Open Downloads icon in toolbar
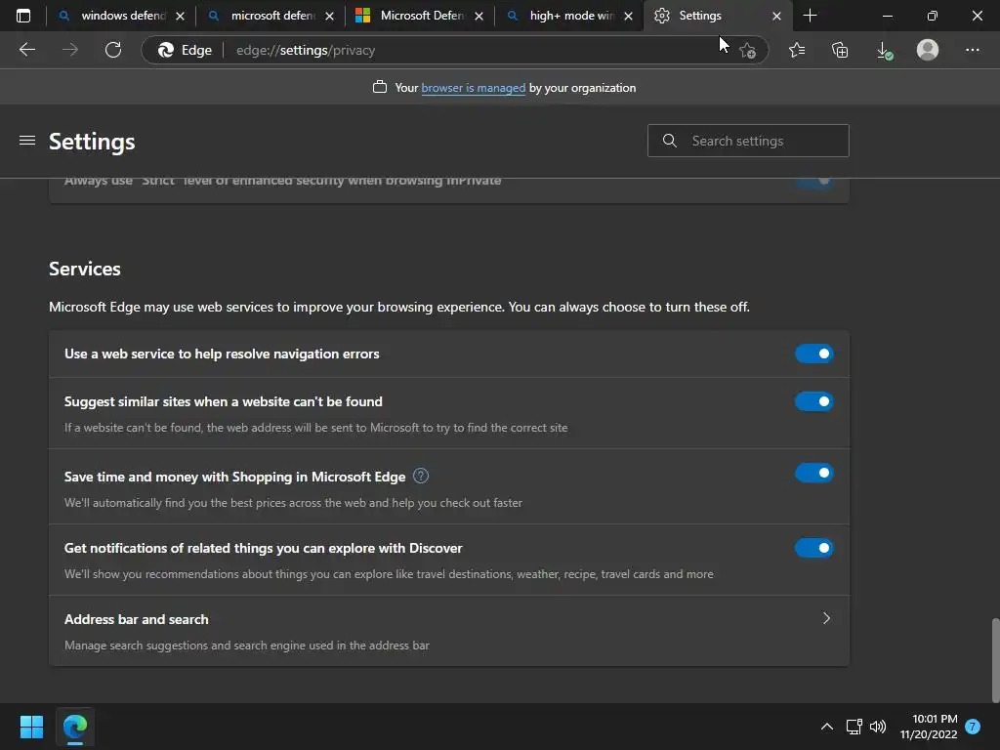The image size is (1000, 750). [x=884, y=50]
